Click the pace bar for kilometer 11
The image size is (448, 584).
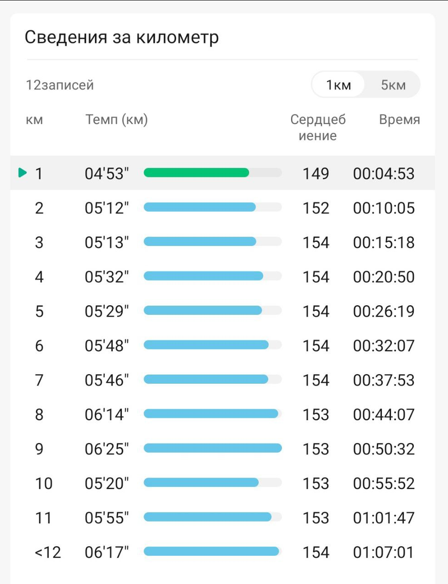[x=208, y=517]
